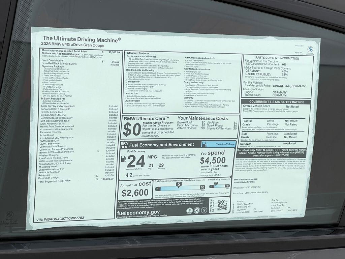The image size is (345, 259).
Task: Click the "M Sport Package Pro" heading
Action: tap(53, 99)
